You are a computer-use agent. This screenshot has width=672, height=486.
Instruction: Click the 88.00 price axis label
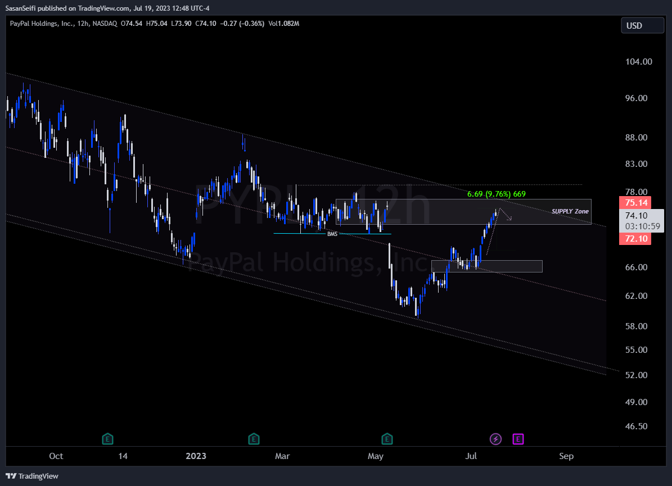point(636,138)
